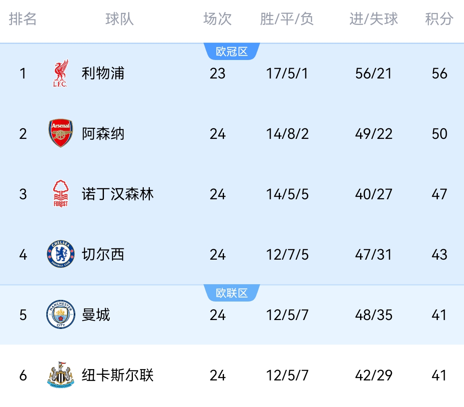This screenshot has width=464, height=407.
Task: Tap the Arsenal club badge
Action: [60, 133]
